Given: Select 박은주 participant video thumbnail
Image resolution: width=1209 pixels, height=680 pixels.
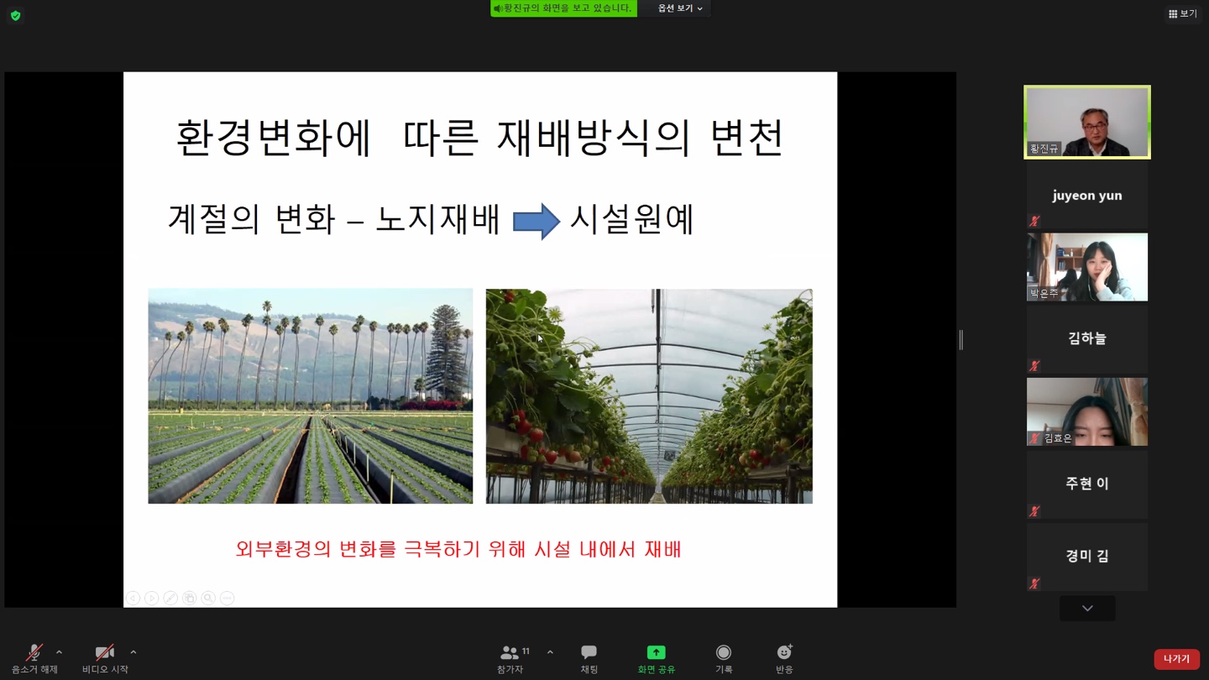Looking at the screenshot, I should coord(1086,267).
